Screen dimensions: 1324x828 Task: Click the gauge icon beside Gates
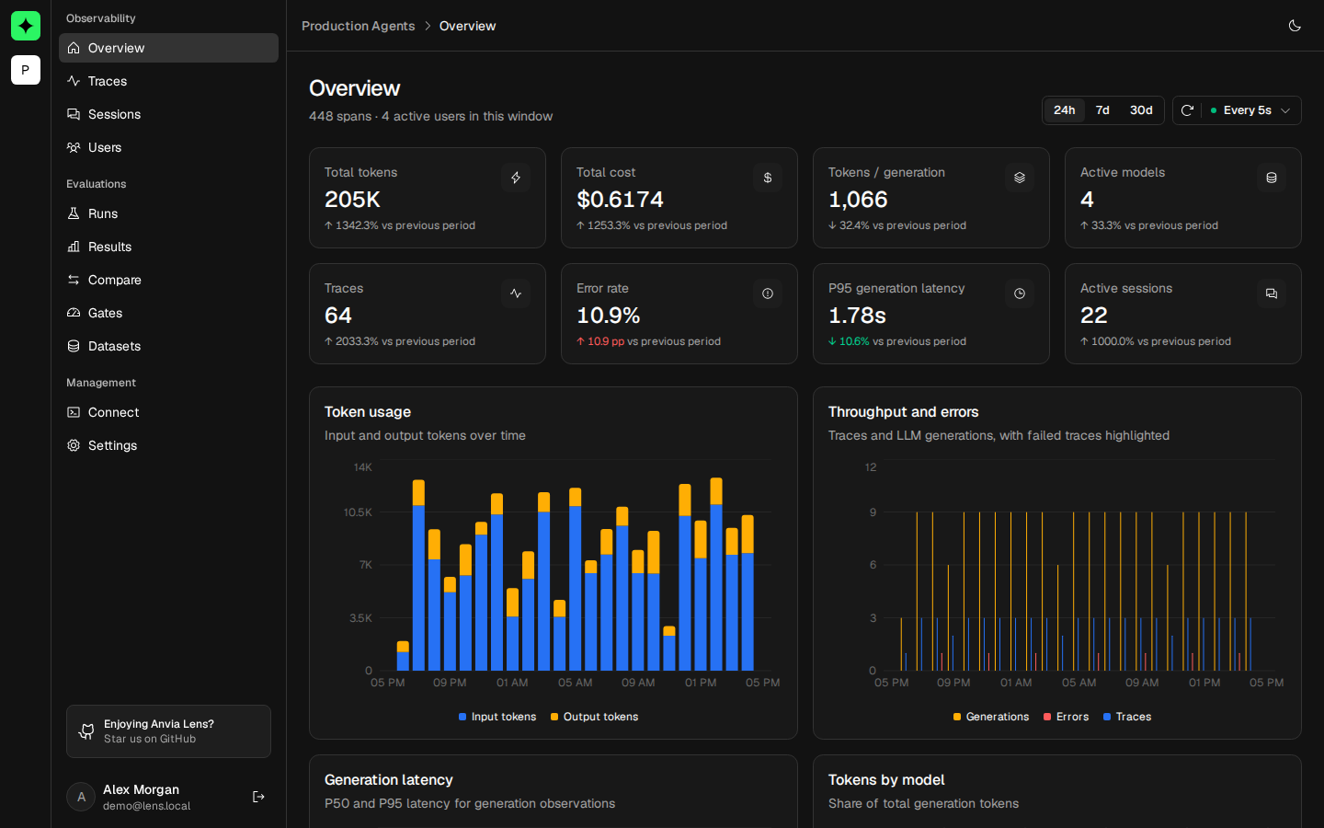point(74,313)
